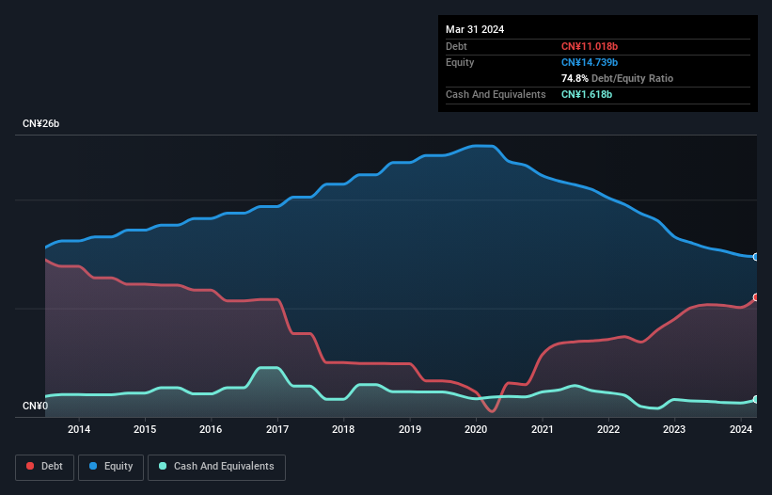Screen dimensions: 772x495
Task: Click the tooltip's Debt row label
Action: pyautogui.click(x=456, y=46)
